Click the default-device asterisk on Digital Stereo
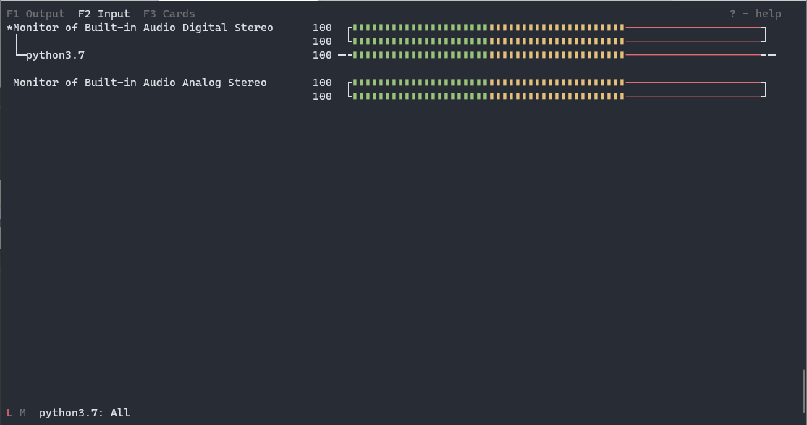This screenshot has width=807, height=425. (9, 28)
